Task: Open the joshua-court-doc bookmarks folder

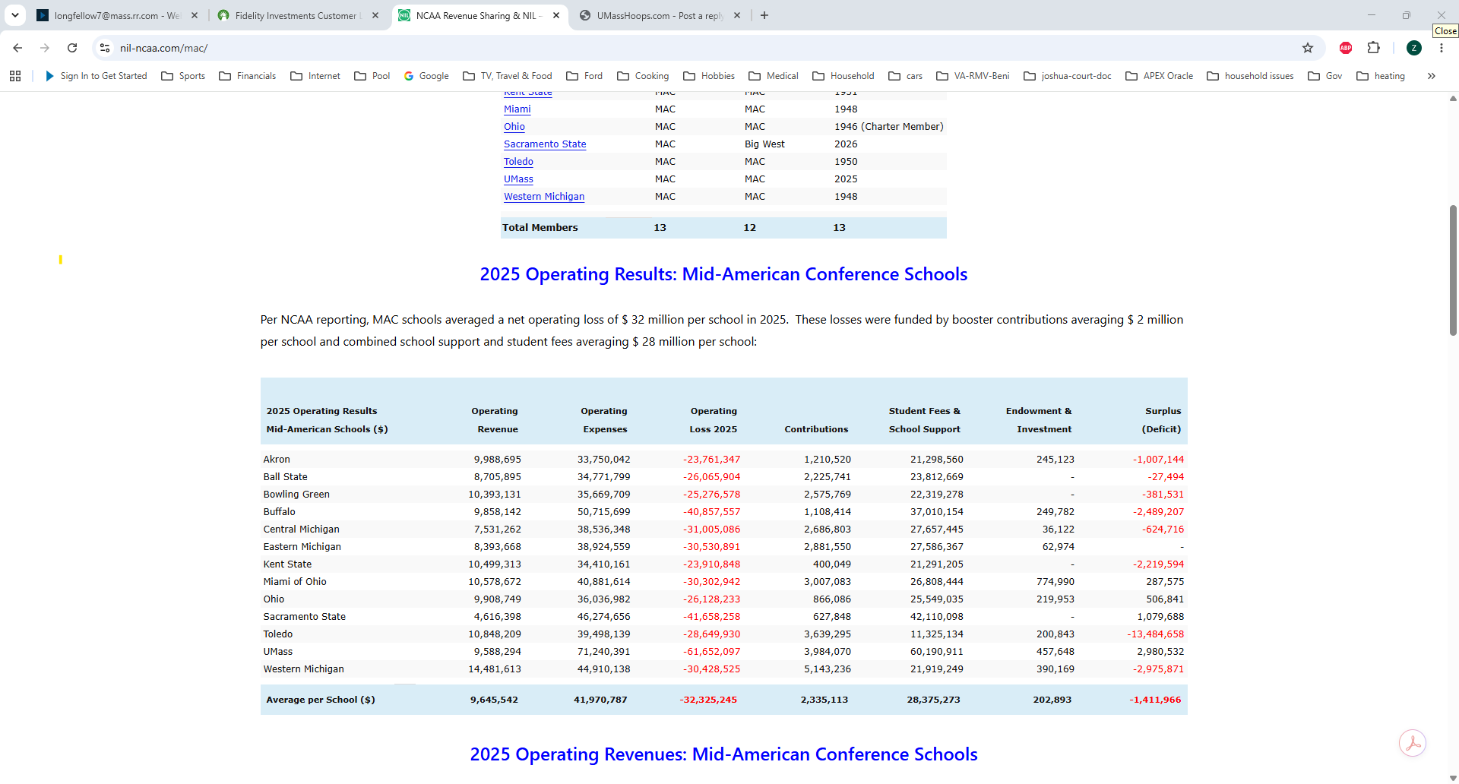Action: click(1068, 76)
